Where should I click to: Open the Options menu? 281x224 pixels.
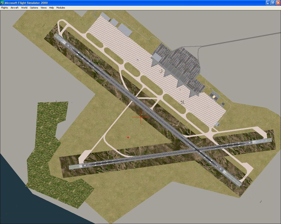(x=34, y=8)
